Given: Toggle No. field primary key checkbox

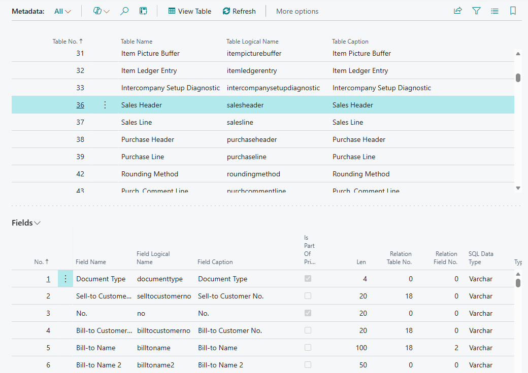Looking at the screenshot, I should 308,313.
